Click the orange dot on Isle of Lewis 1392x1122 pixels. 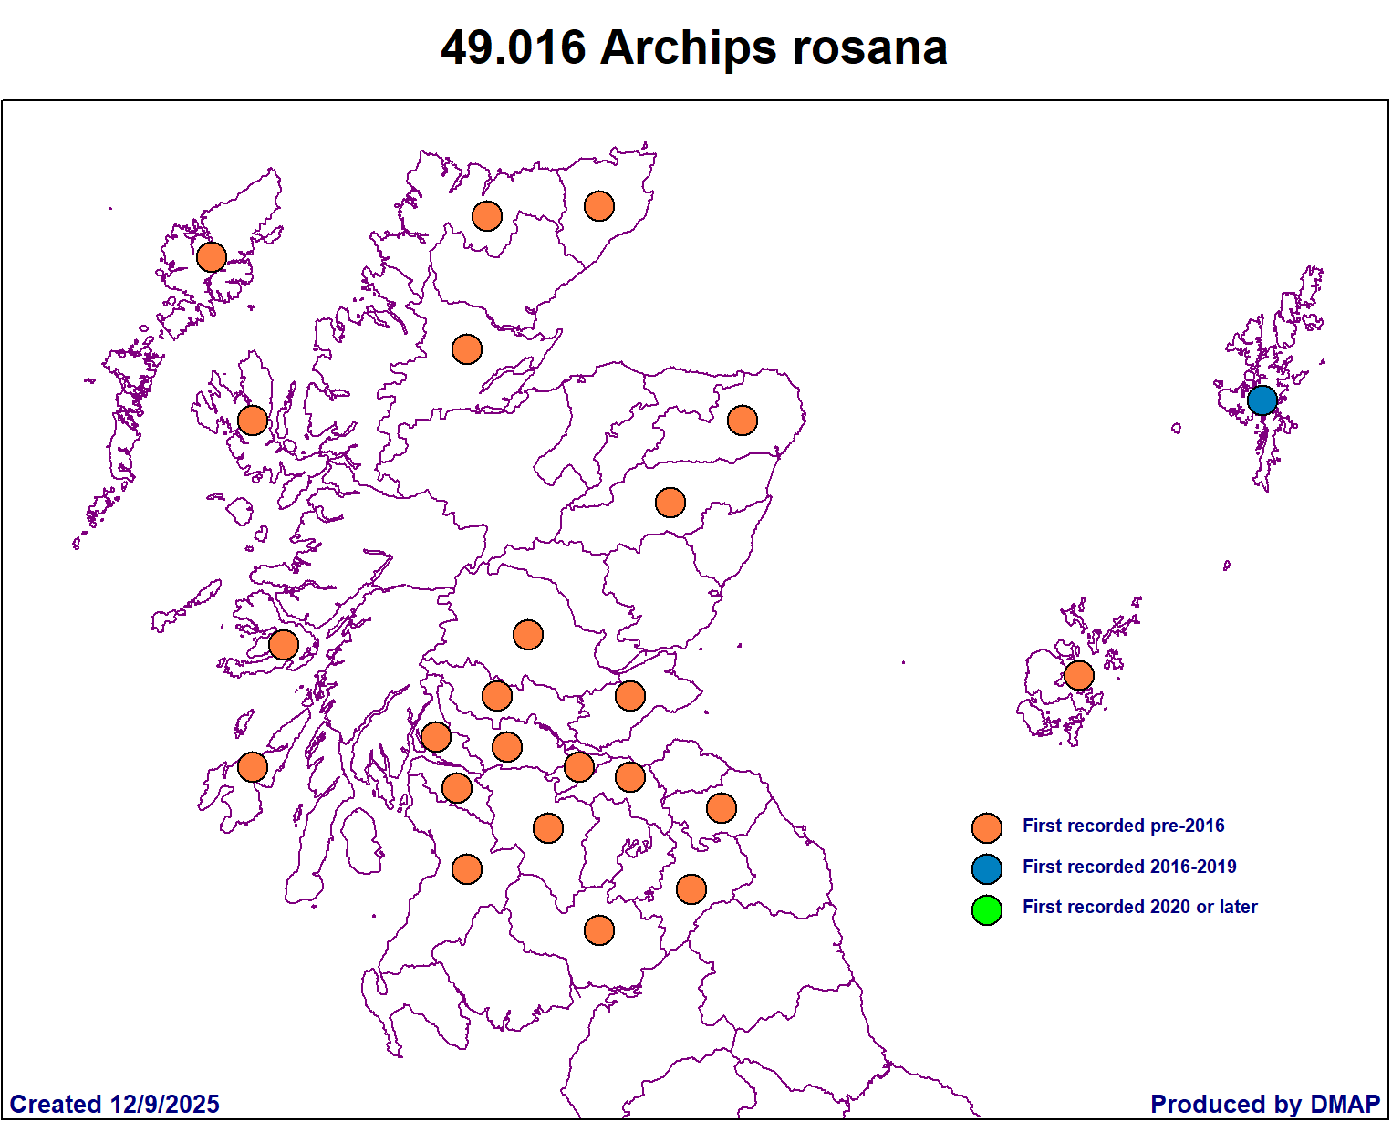[x=212, y=257]
